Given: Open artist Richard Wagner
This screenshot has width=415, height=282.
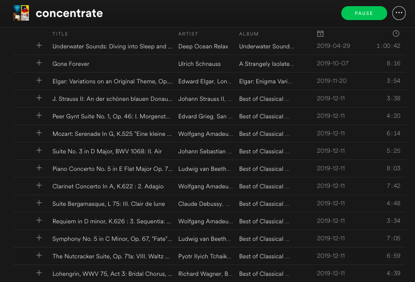Looking at the screenshot, I should pos(205,274).
